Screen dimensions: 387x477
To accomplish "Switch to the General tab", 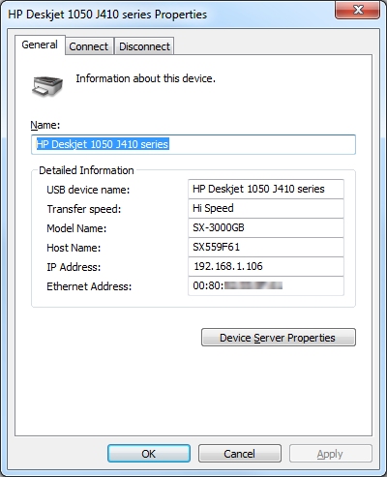I will pyautogui.click(x=40, y=45).
